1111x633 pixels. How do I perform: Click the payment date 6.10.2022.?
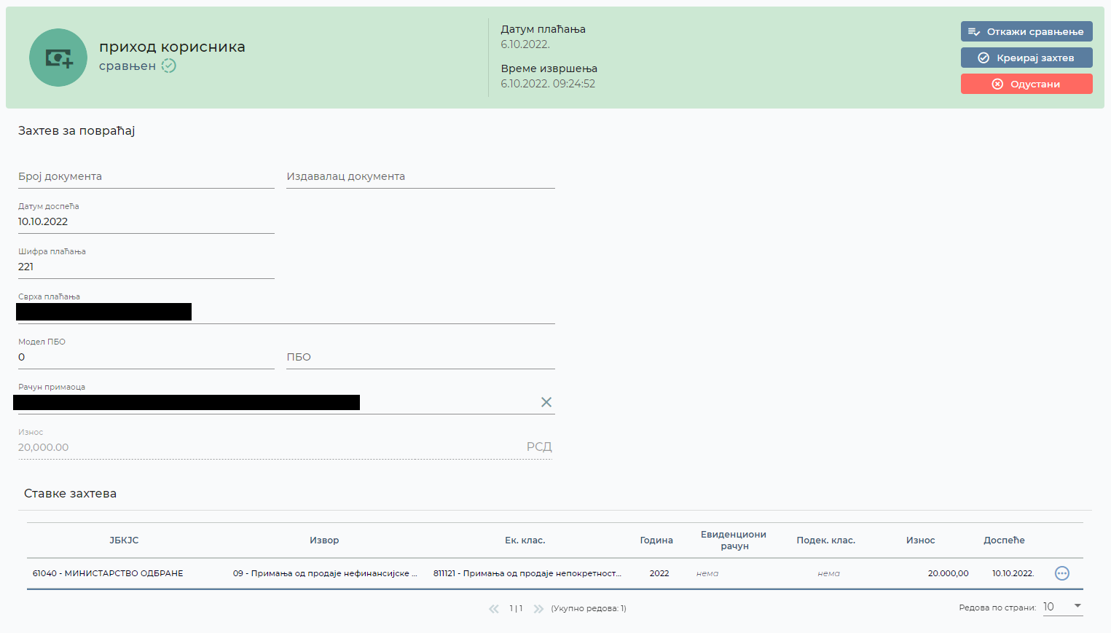click(525, 44)
